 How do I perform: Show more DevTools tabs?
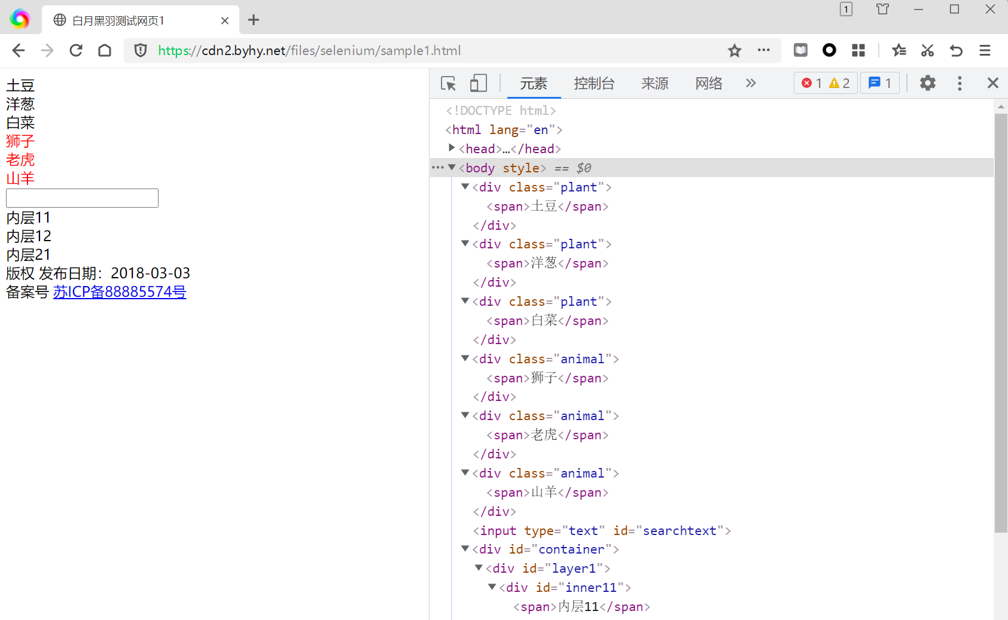751,83
